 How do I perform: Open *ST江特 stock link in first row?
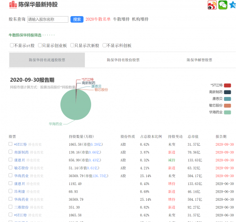click(x=20, y=144)
